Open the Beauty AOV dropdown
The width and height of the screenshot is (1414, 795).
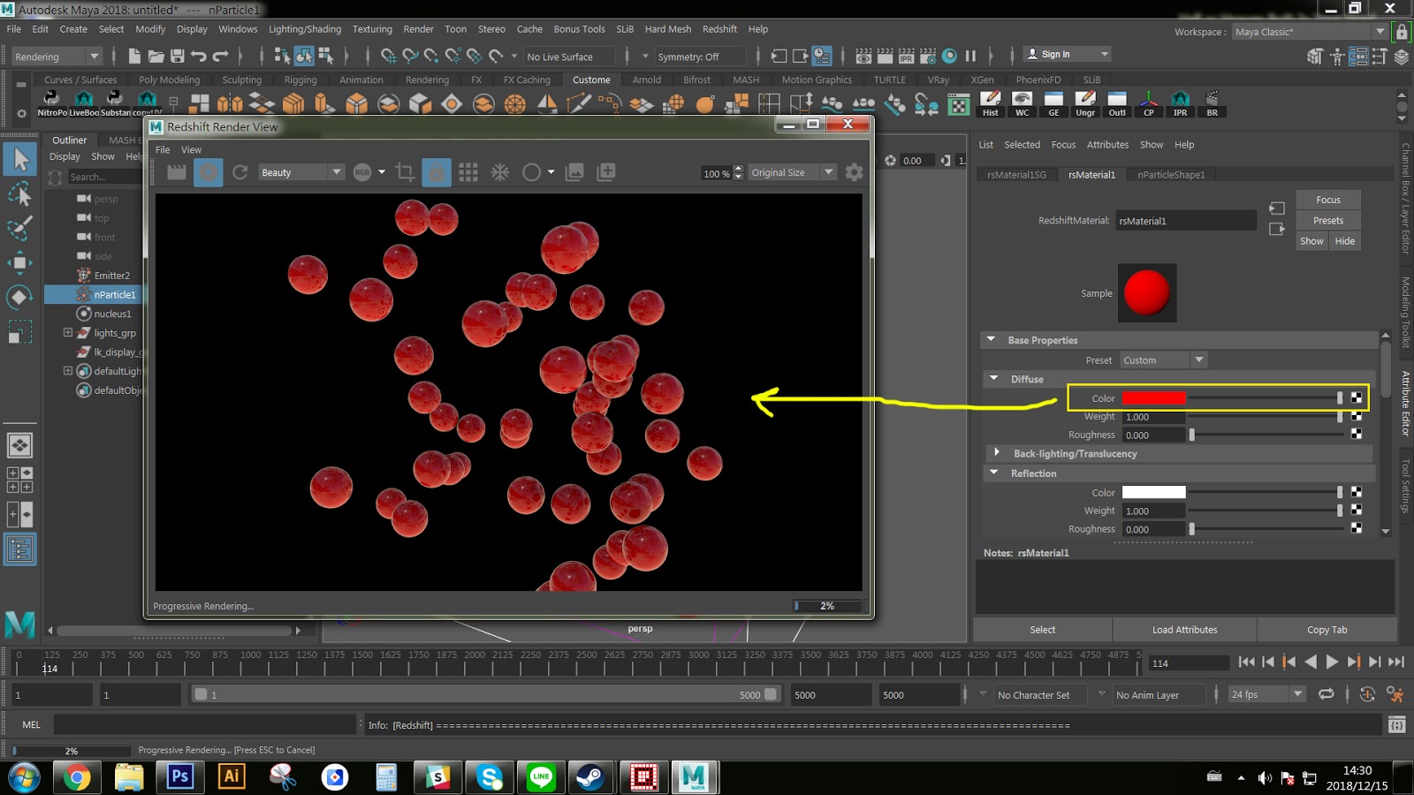300,172
